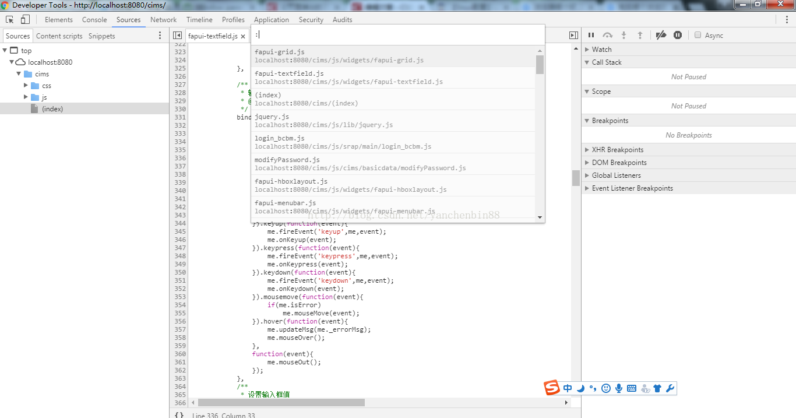Viewport: 796px width, 418px height.
Task: Open the Timeline panel tab
Action: point(199,20)
